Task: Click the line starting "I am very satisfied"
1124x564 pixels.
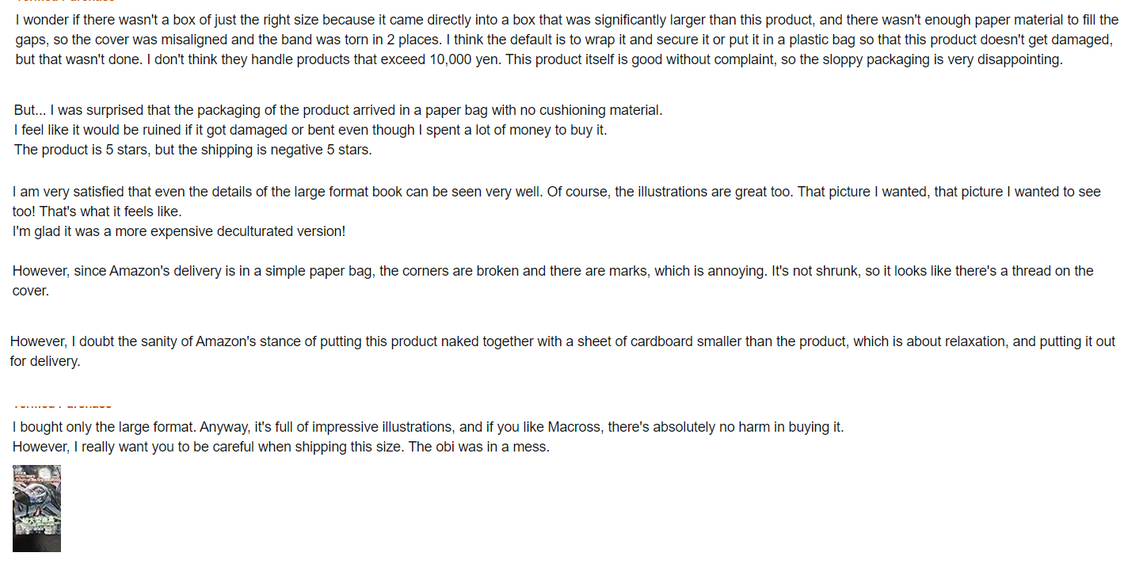Action: pos(557,192)
